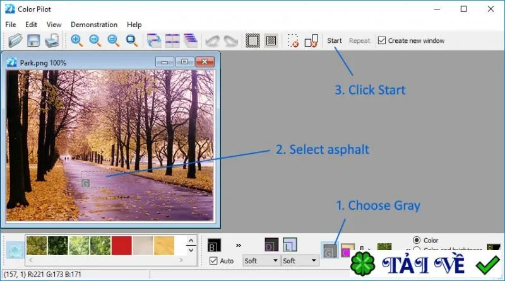
Task: Maximize the Park.png window
Action: pyautogui.click(x=184, y=62)
